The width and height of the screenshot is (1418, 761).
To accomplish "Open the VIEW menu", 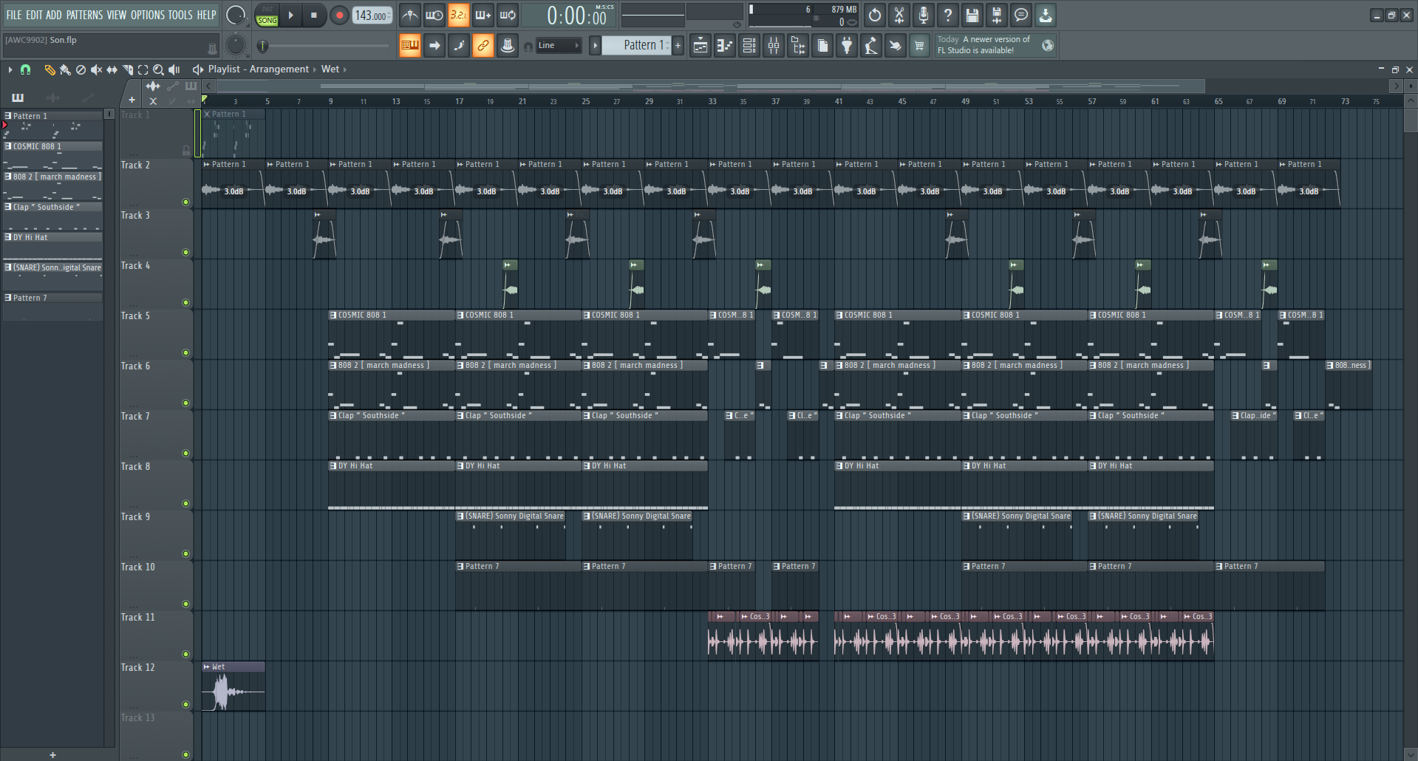I will [117, 15].
